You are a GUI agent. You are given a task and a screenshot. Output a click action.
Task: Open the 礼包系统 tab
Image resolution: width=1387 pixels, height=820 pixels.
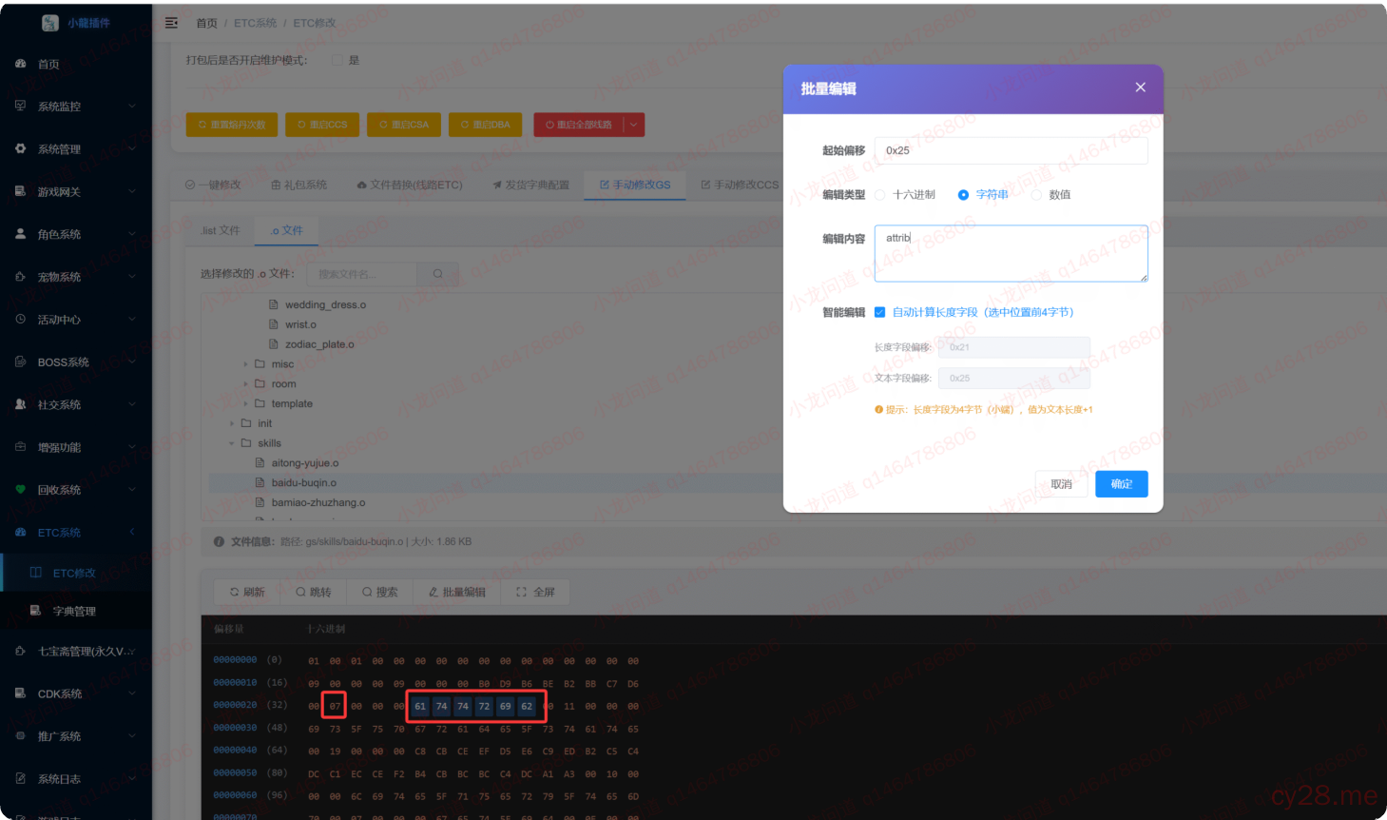click(301, 185)
